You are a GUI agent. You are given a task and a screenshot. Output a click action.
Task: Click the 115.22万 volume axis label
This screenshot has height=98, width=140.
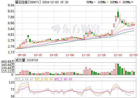pos(8,71)
